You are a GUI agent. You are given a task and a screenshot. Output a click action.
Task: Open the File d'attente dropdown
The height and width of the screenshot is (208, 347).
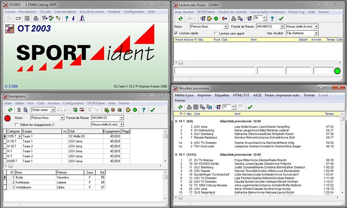tap(316, 33)
